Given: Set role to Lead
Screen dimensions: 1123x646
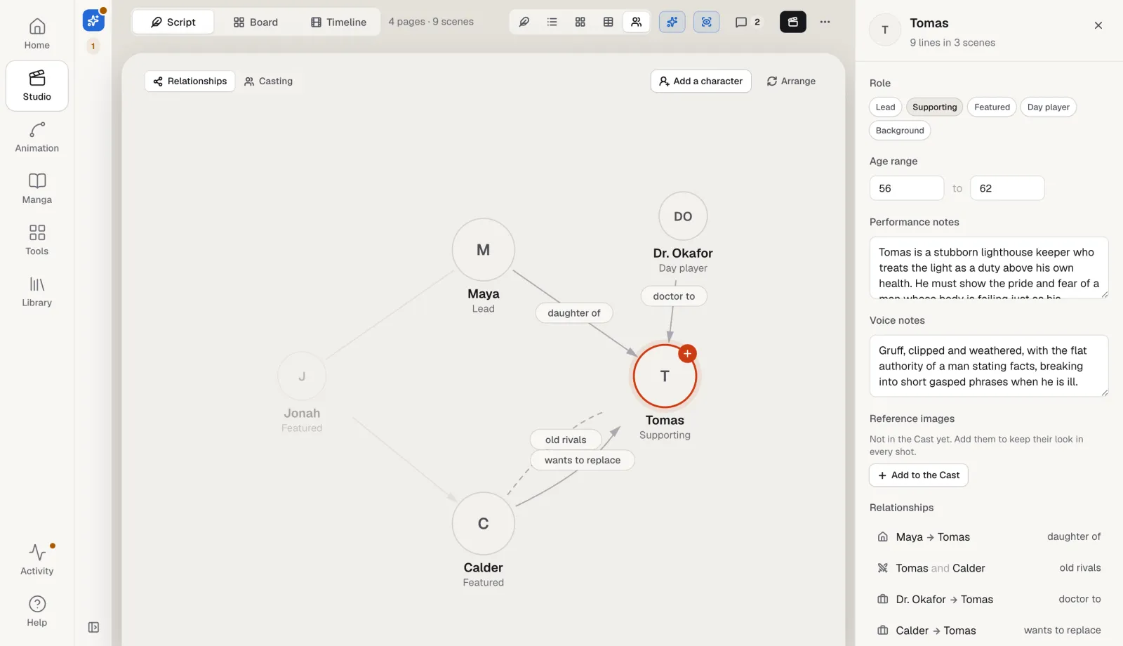Looking at the screenshot, I should pos(885,107).
